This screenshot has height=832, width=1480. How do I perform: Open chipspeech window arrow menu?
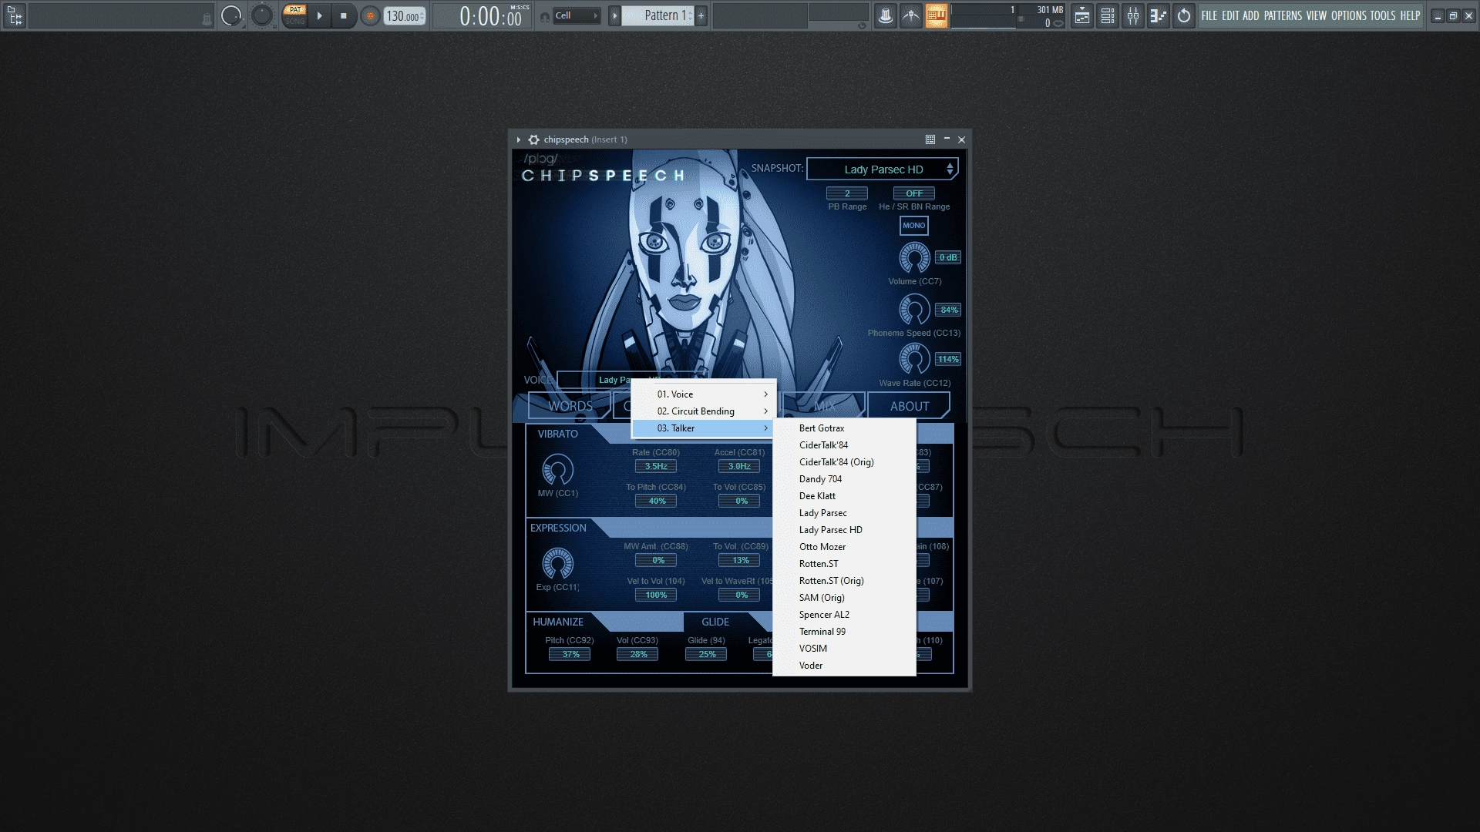click(x=519, y=139)
